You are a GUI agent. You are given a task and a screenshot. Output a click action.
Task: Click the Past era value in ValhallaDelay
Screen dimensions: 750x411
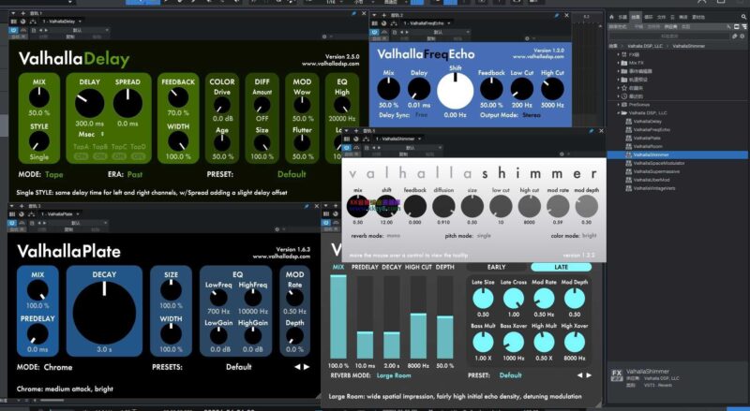(135, 174)
